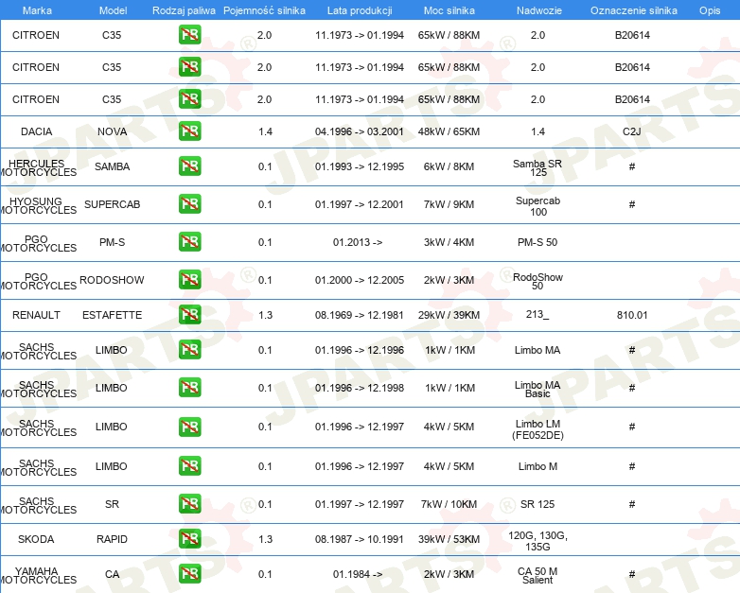Click the fuel icon in the Limbo M row

coord(189,465)
